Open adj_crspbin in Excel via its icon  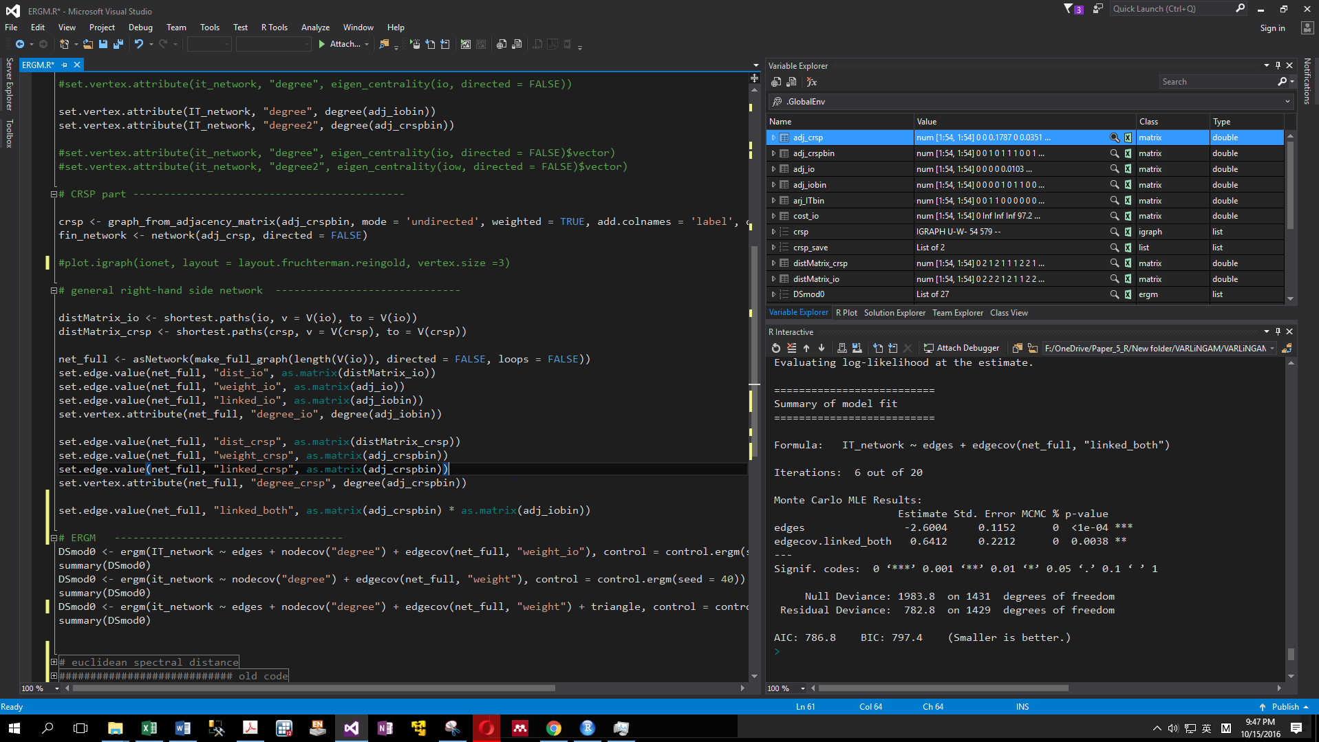[x=1128, y=153]
